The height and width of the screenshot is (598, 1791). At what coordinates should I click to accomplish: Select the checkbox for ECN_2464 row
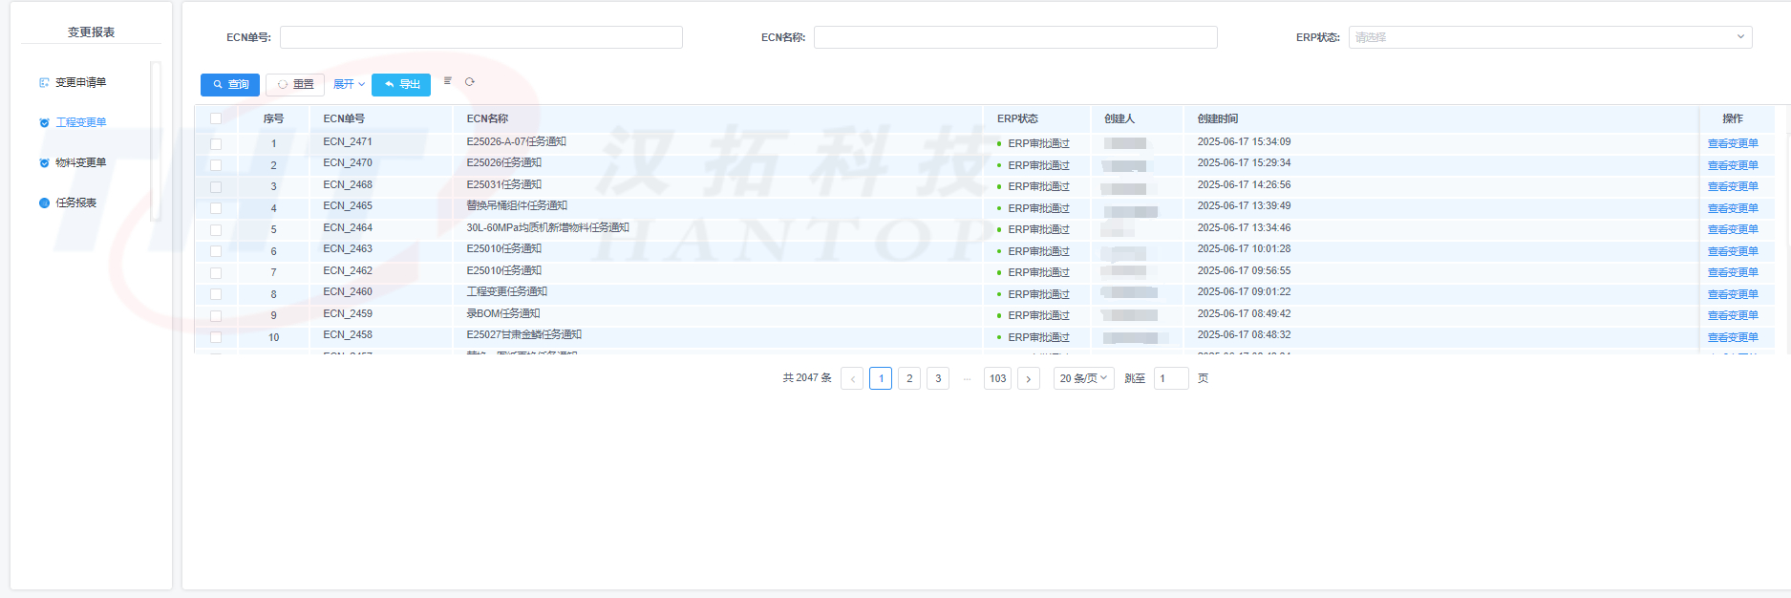216,230
